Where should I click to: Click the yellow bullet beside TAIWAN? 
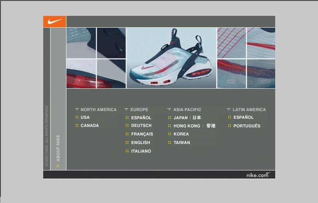[x=170, y=142]
